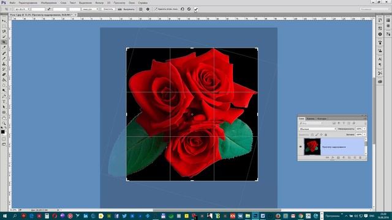Open layer fill slider dropdown
The image size is (392, 220).
tap(364, 134)
